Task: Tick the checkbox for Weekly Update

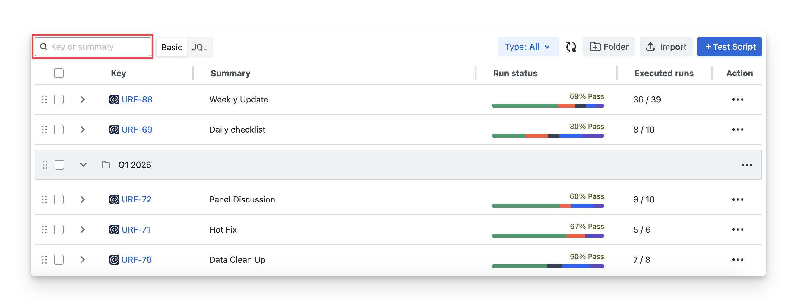Action: (59, 99)
